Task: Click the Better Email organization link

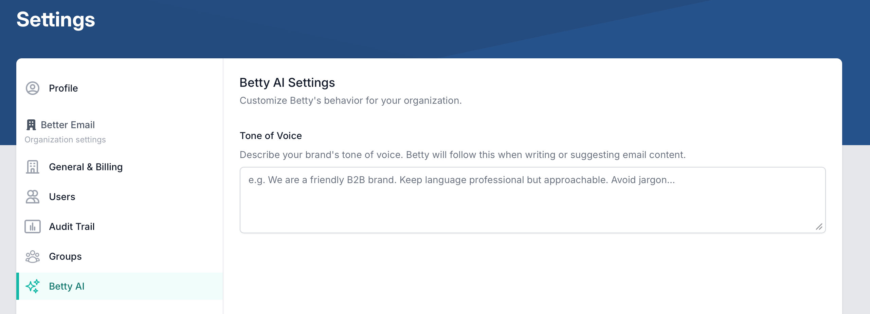Action: coord(68,125)
